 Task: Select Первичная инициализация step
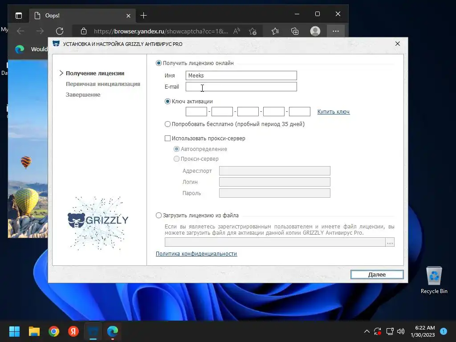coord(103,84)
